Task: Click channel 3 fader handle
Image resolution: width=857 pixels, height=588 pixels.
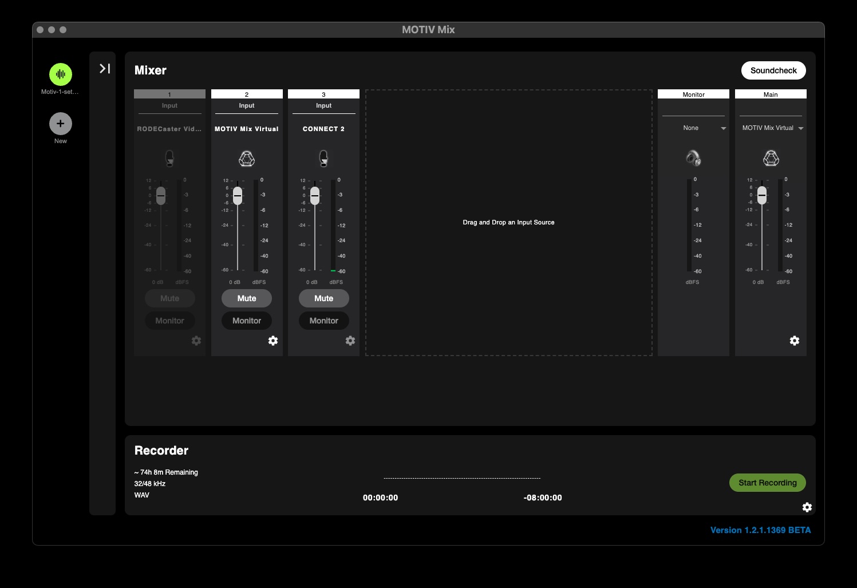Action: [x=315, y=195]
